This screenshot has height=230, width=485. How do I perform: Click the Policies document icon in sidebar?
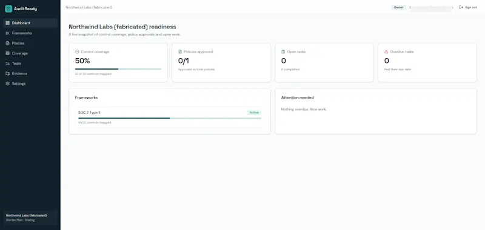click(8, 43)
